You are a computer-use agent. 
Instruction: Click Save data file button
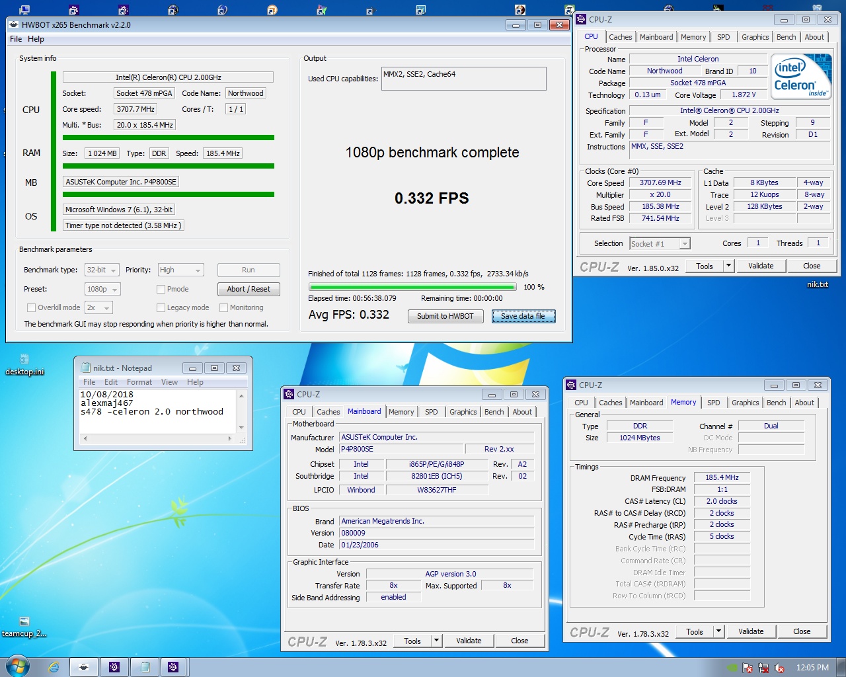coord(523,316)
